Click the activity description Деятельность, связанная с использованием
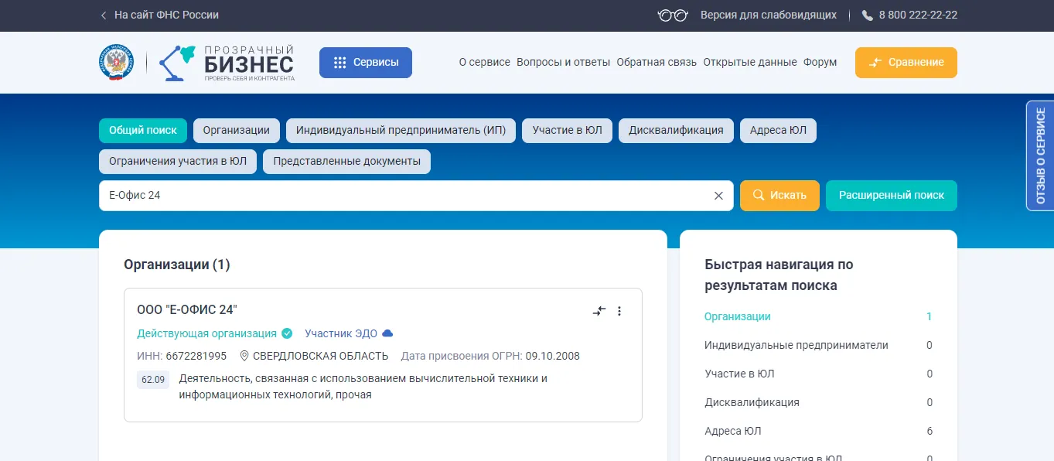 coord(363,387)
